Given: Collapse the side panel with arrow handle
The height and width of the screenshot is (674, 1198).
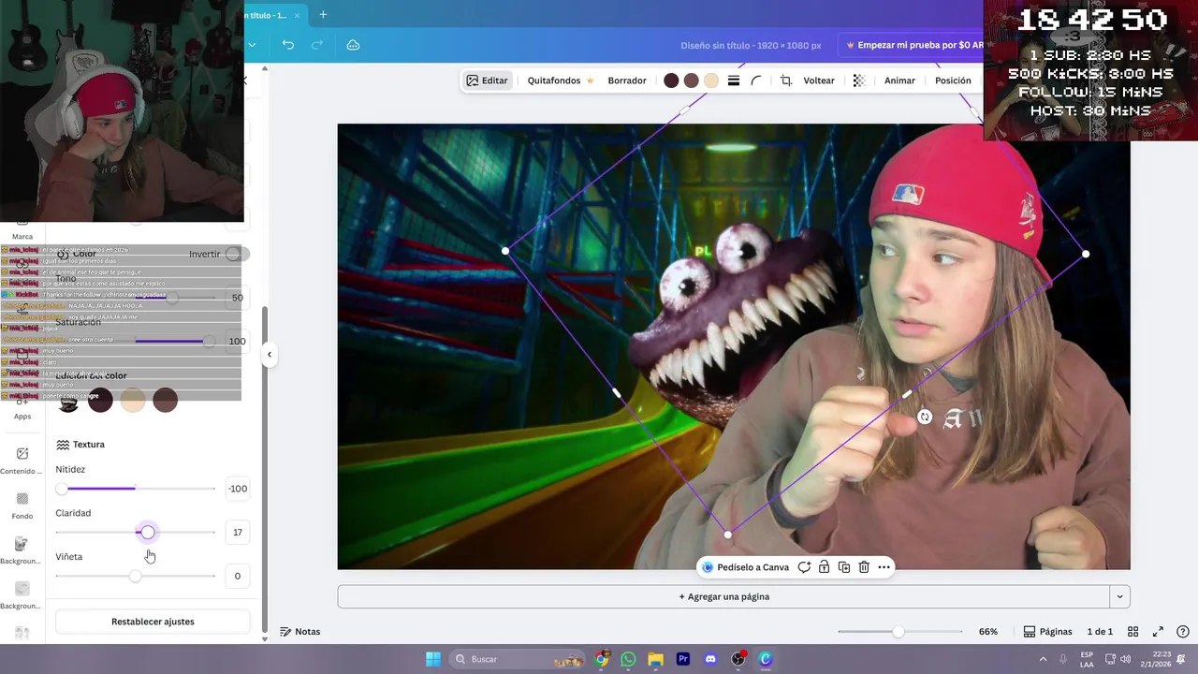Looking at the screenshot, I should (270, 355).
